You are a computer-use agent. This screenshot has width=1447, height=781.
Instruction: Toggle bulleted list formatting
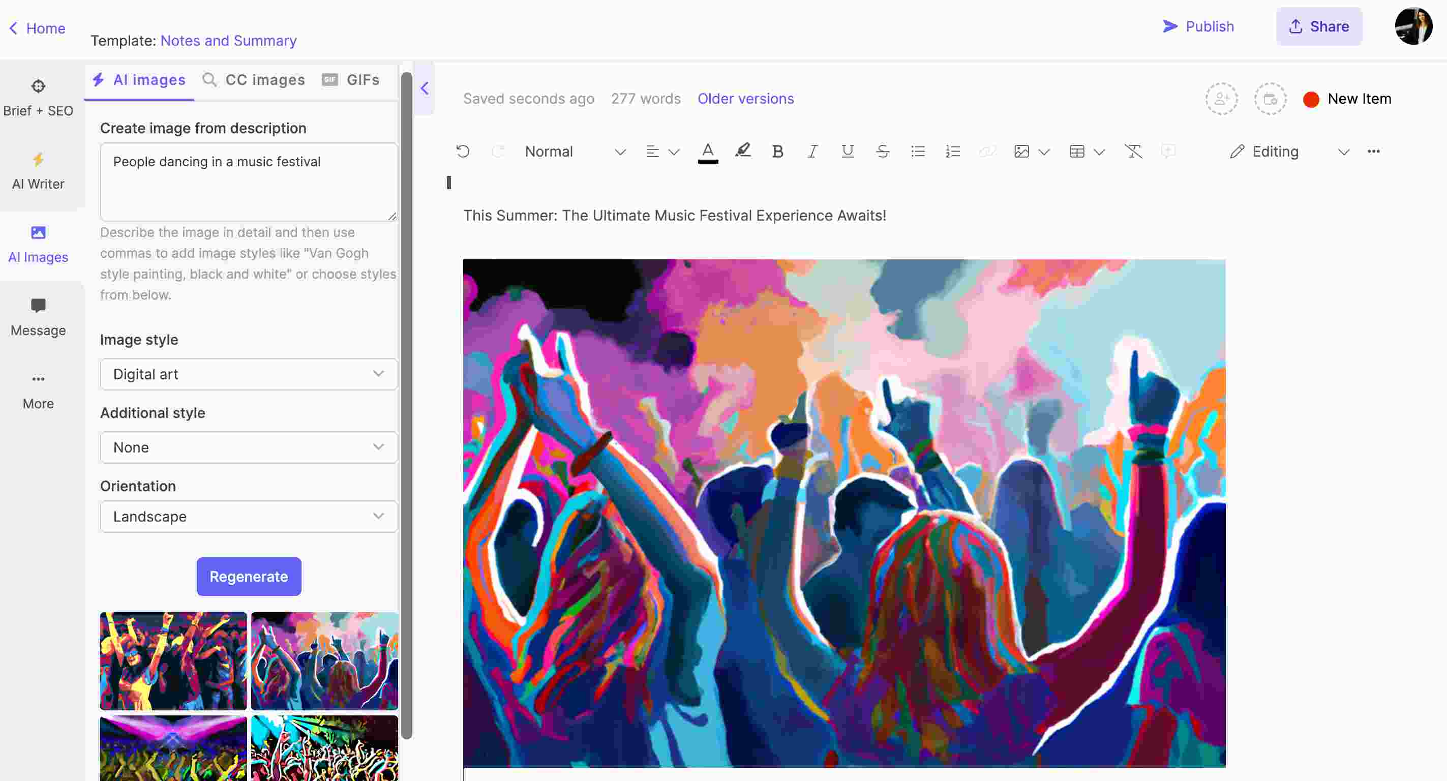coord(918,151)
